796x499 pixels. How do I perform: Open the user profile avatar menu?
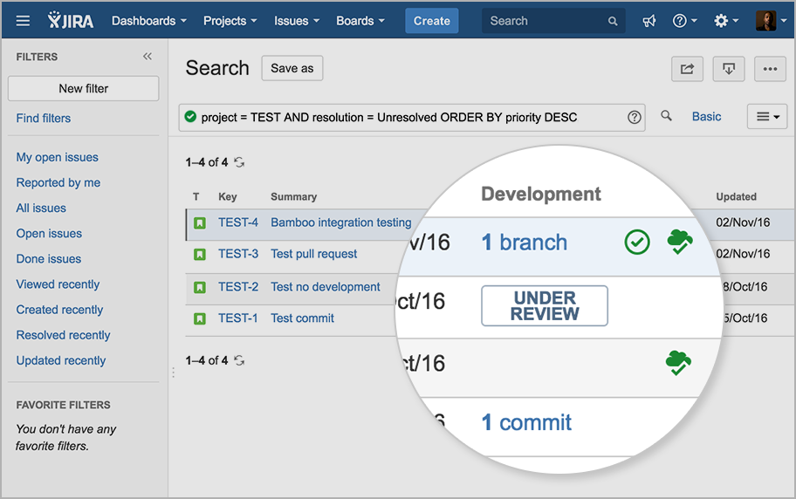click(x=765, y=21)
